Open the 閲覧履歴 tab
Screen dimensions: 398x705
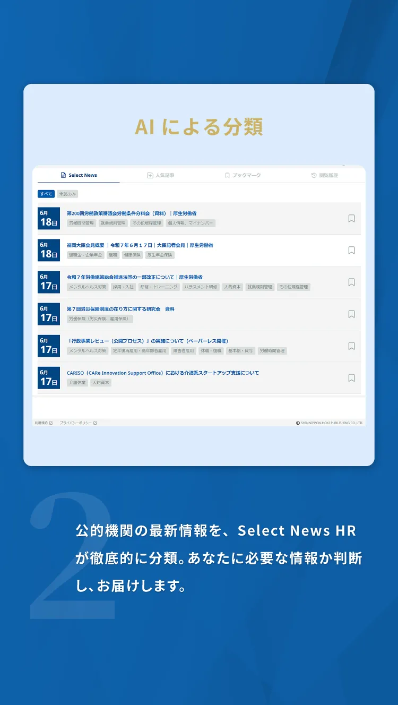(x=325, y=175)
